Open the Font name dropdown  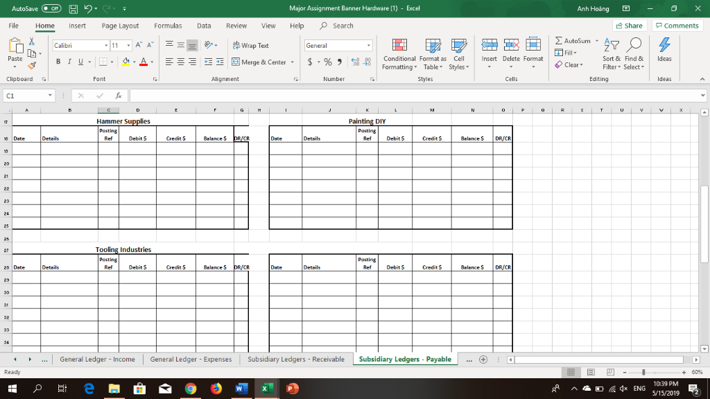[105, 44]
